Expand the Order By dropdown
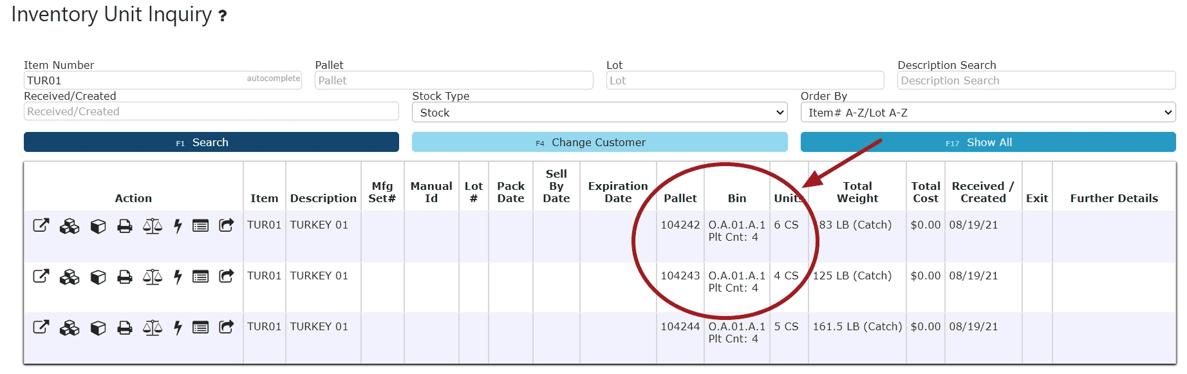Viewport: 1187px width, 374px height. (x=988, y=113)
